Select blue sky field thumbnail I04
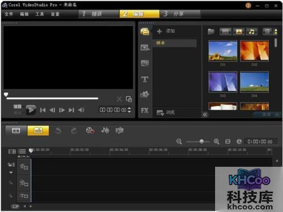The height and width of the screenshot is (212, 283). point(254,82)
